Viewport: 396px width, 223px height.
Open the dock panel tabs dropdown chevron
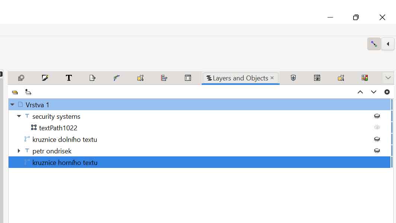pyautogui.click(x=388, y=78)
